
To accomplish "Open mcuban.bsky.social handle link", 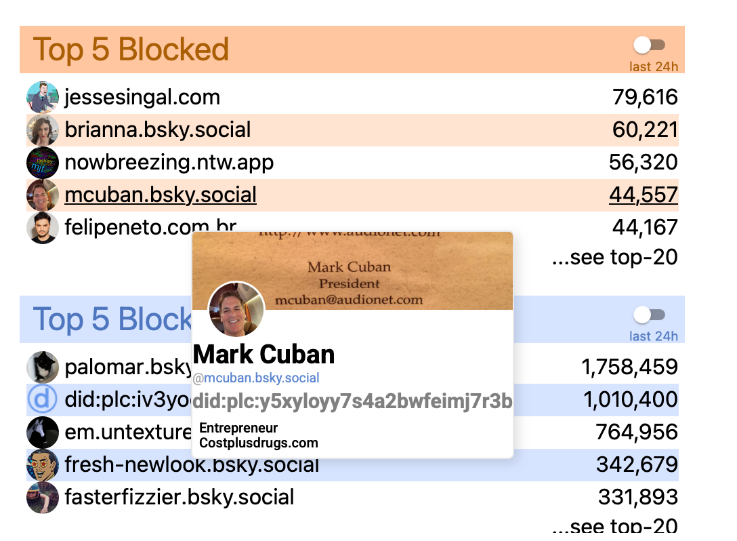I will point(161,195).
